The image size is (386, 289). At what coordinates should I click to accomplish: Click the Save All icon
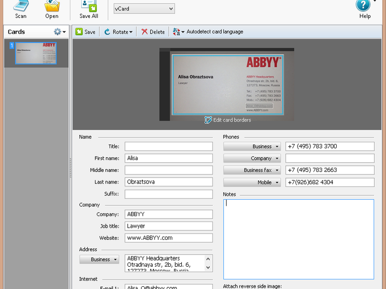pos(89,6)
